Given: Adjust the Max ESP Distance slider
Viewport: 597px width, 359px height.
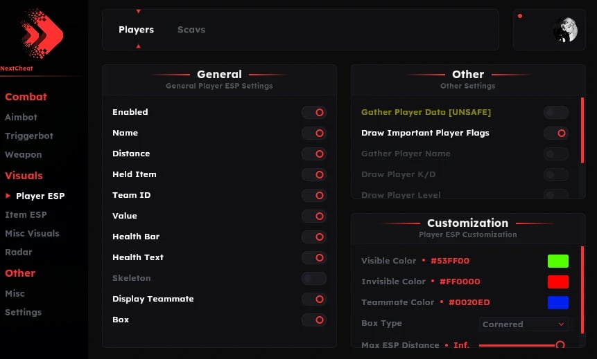Looking at the screenshot, I should click(560, 344).
